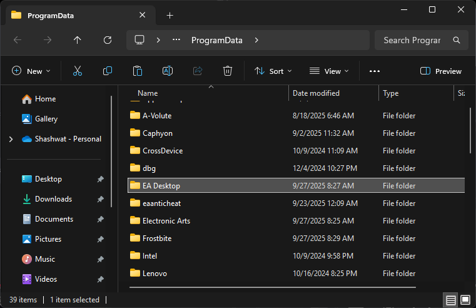This screenshot has height=308, width=476.
Task: Switch to Details view layout
Action: click(450, 300)
